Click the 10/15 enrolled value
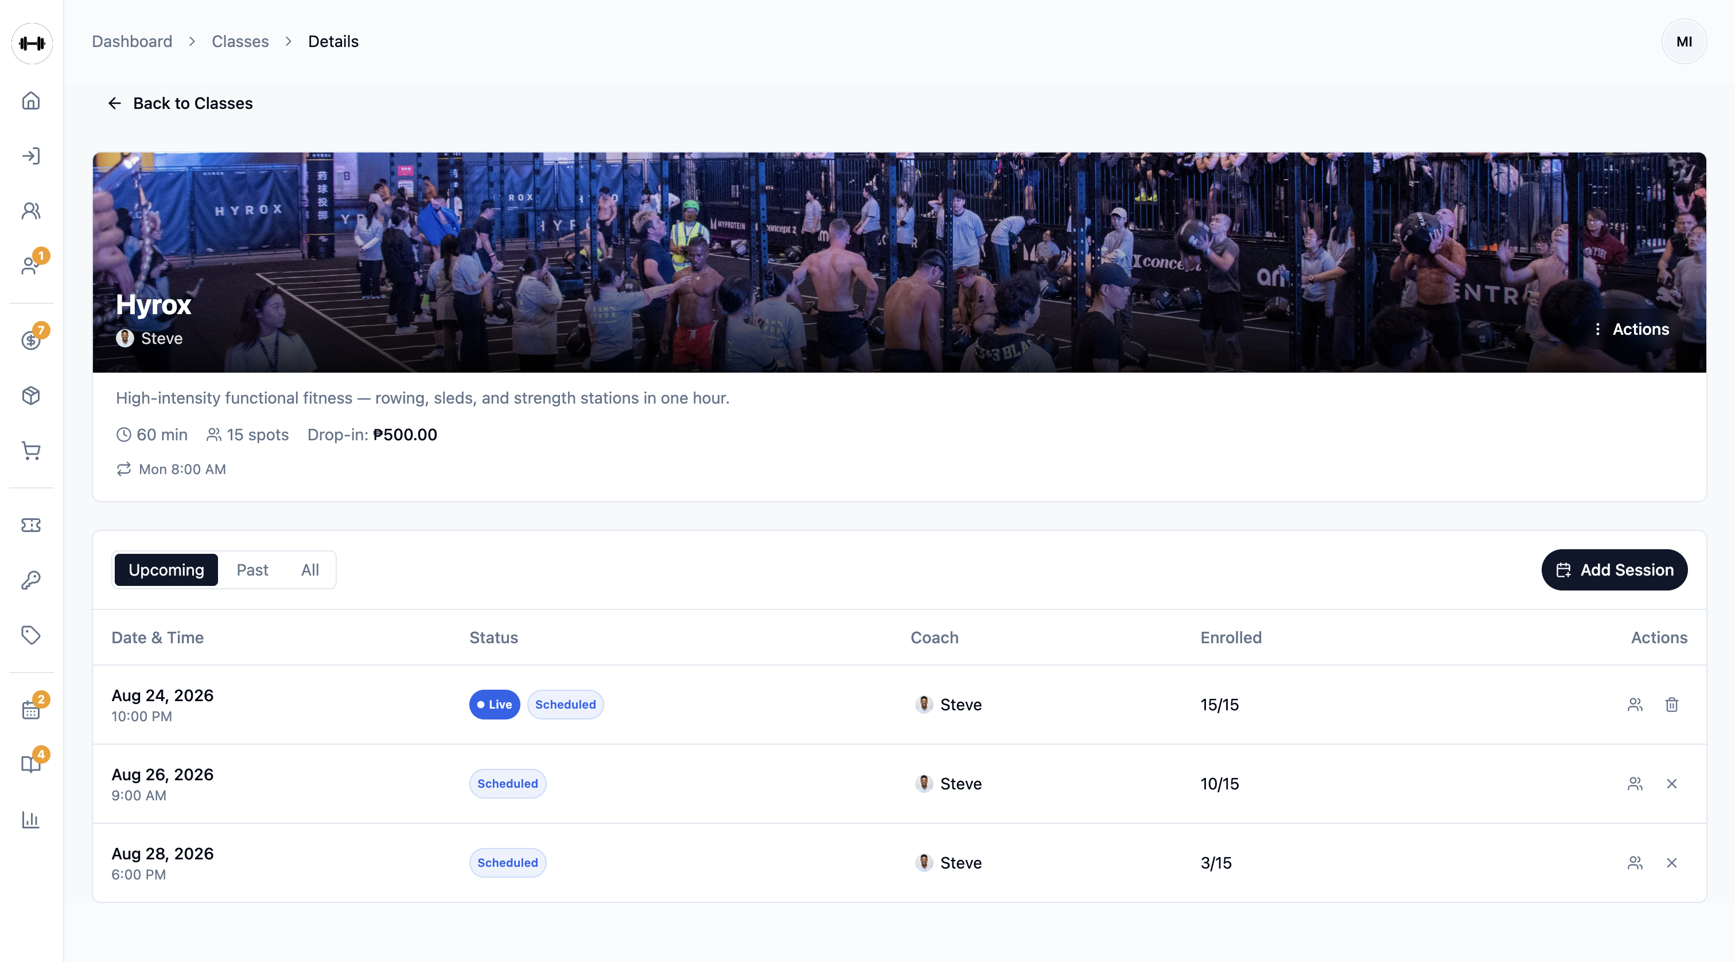1735x962 pixels. [x=1219, y=784]
